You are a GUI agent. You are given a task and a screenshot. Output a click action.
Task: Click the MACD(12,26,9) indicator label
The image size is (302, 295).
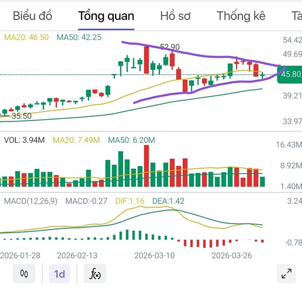point(31,201)
